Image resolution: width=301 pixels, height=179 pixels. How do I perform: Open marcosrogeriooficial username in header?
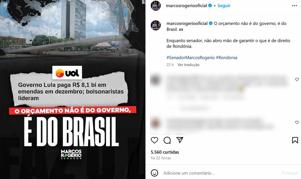pos(186,6)
